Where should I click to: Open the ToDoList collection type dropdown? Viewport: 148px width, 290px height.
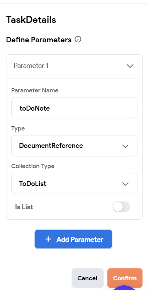(74, 184)
